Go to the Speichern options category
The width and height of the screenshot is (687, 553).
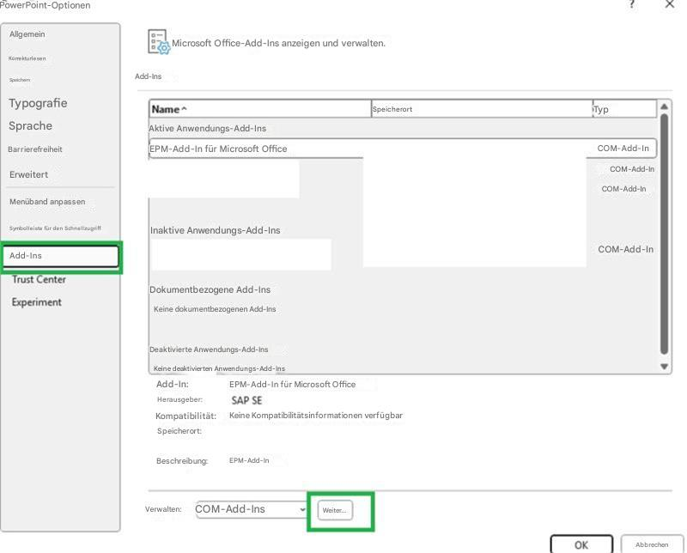tap(20, 80)
